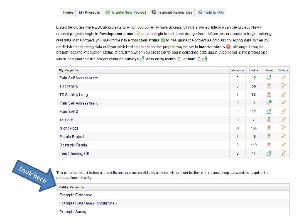The width and height of the screenshot is (299, 224).
Task: Open the TS Stuff project
Action: click(66, 120)
